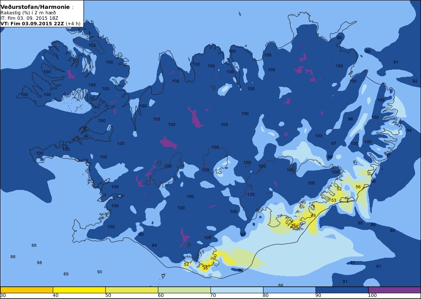421x299 pixels.
Task: Pick the dark blue 90–100 legend band
Action: click(x=342, y=290)
